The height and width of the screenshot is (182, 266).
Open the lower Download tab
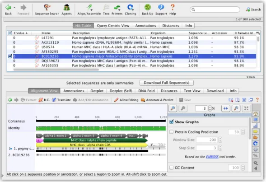coord(215,91)
